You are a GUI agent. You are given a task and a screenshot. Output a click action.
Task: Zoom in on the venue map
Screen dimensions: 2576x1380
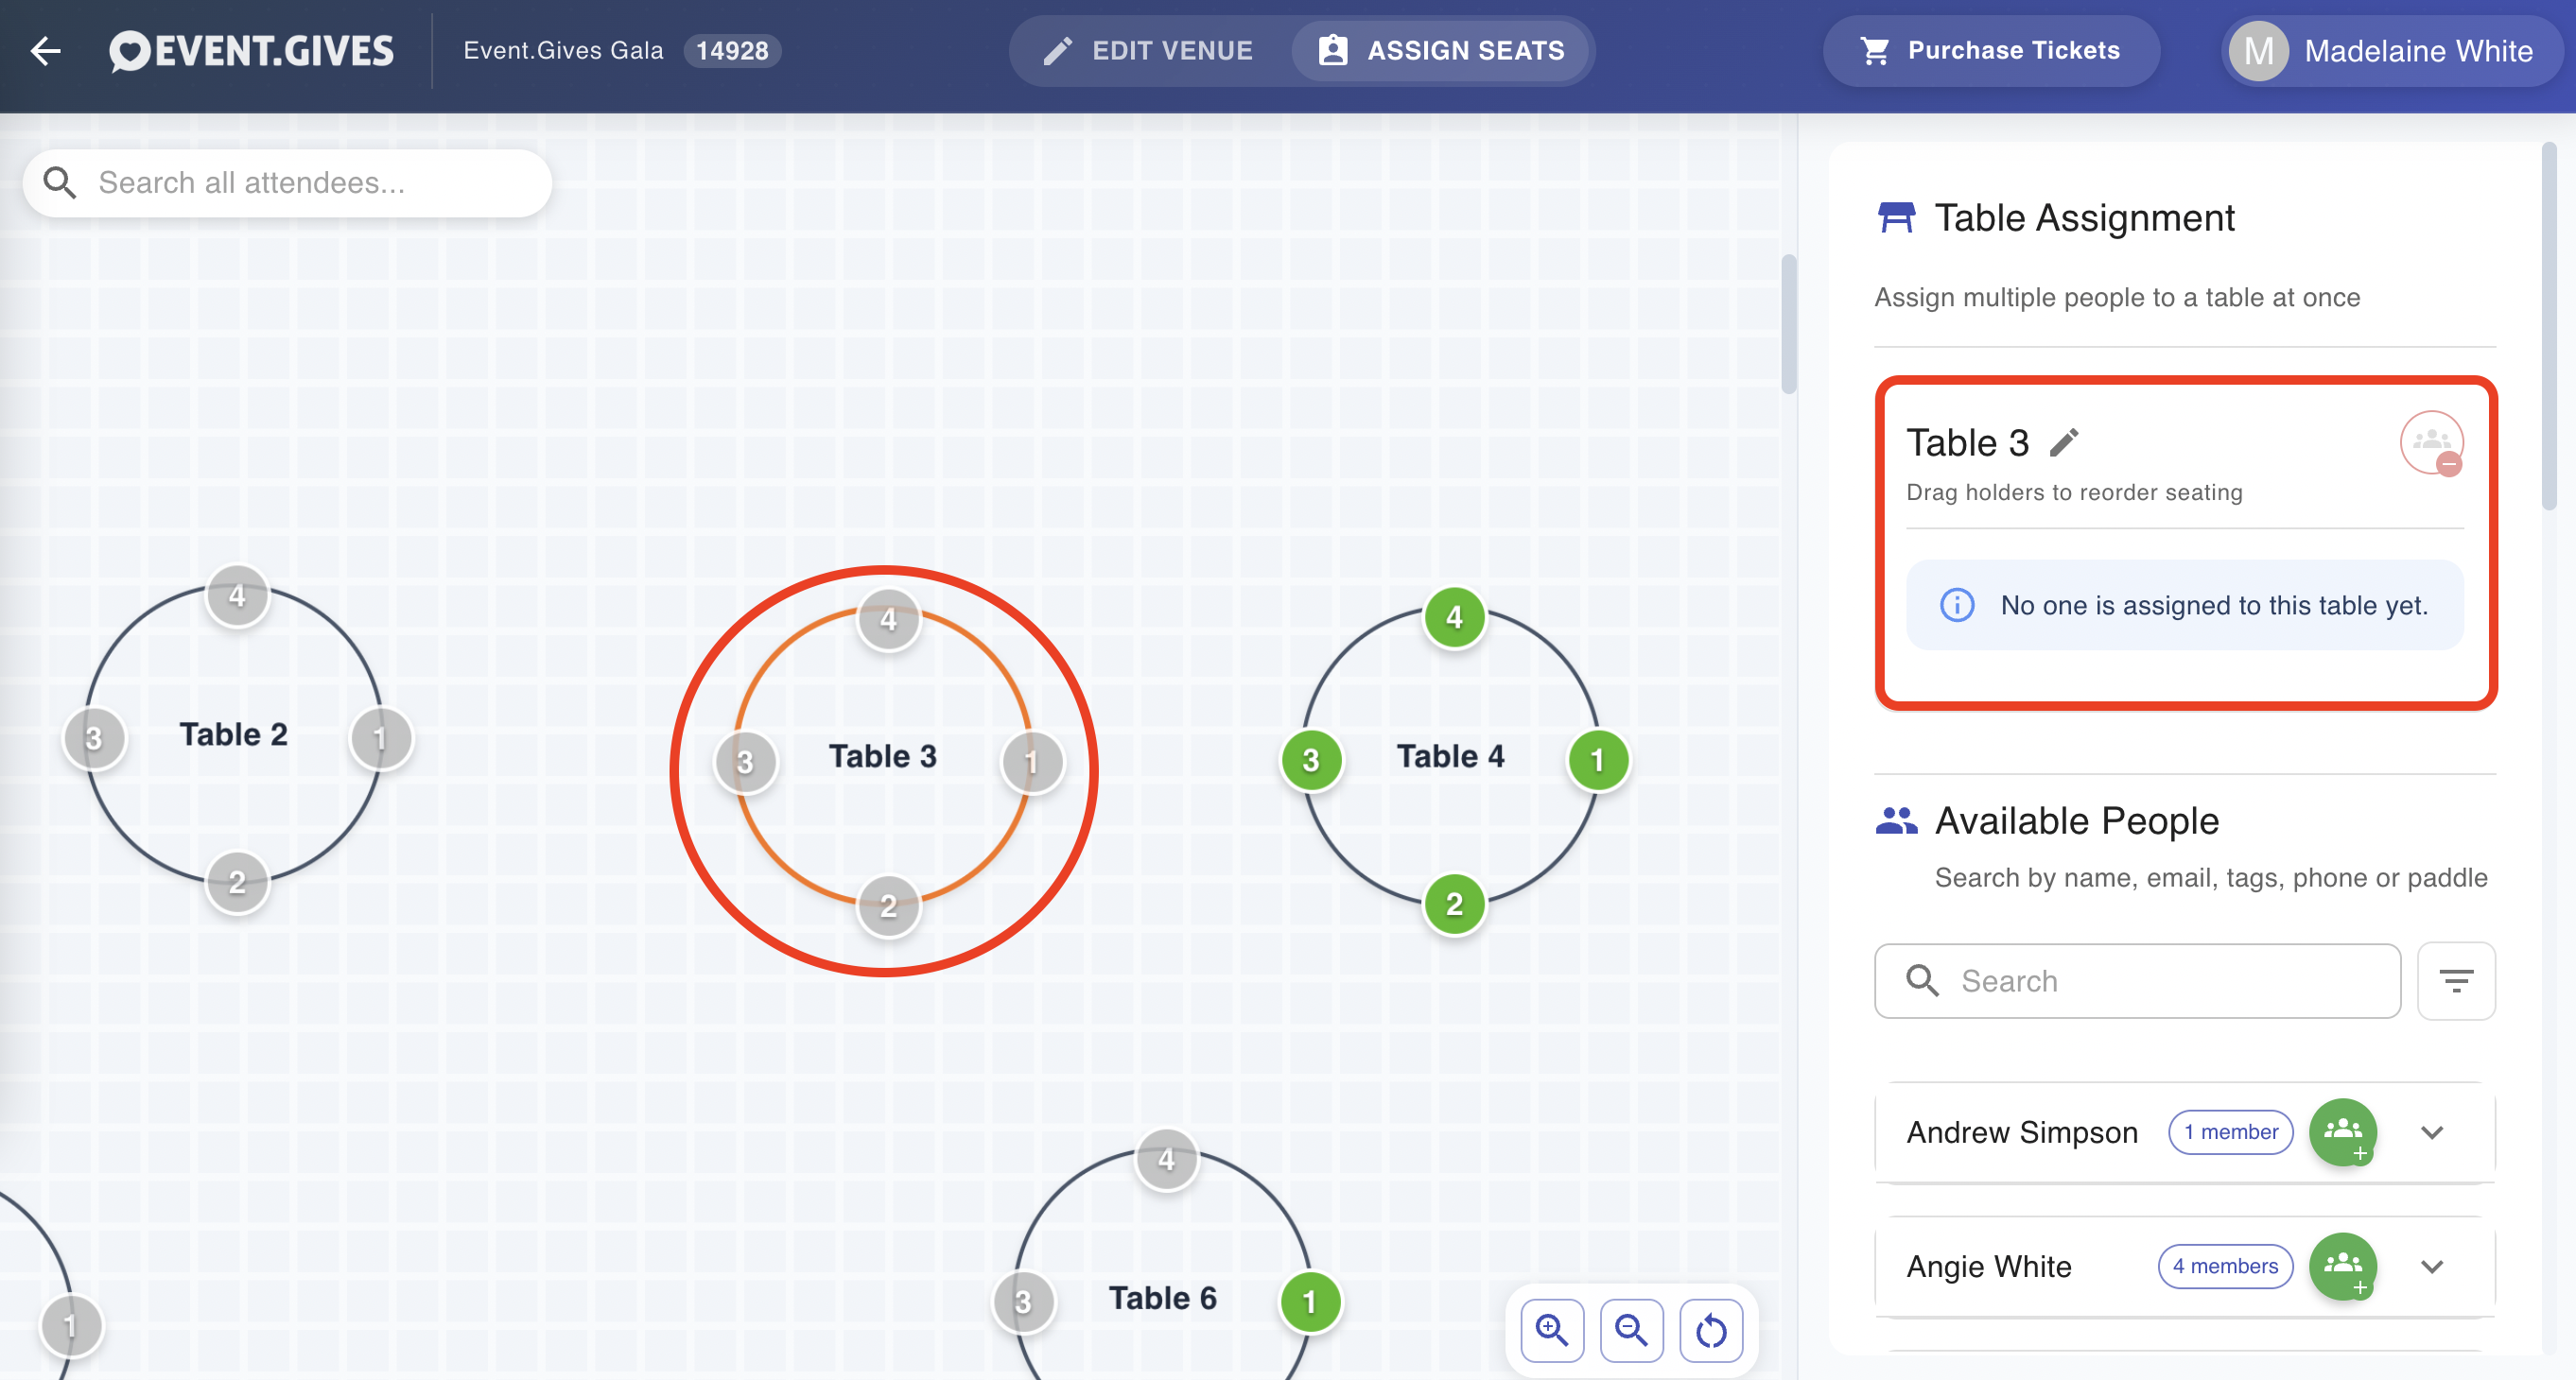(x=1552, y=1330)
